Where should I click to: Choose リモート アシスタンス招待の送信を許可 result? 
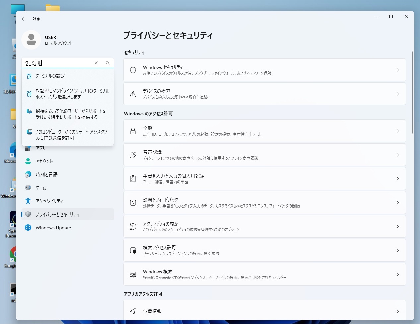[68, 135]
